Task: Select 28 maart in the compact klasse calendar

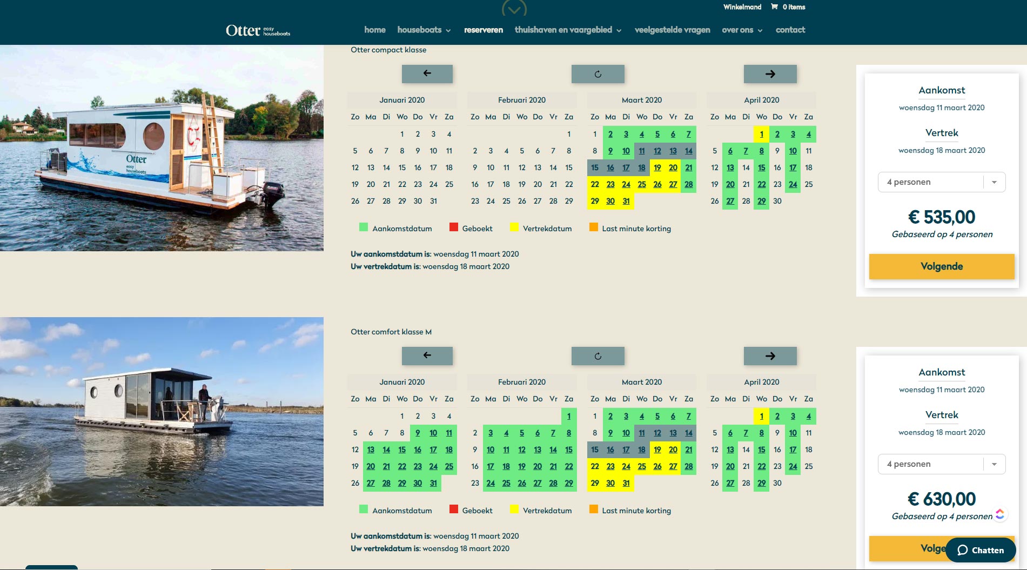Action: coord(688,184)
